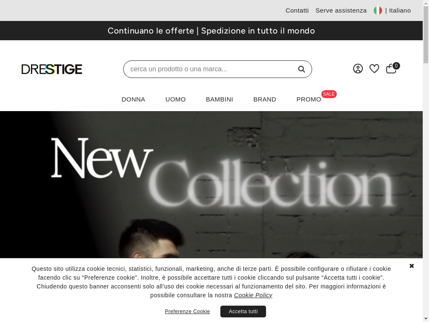Open the user account icon

pos(358,68)
